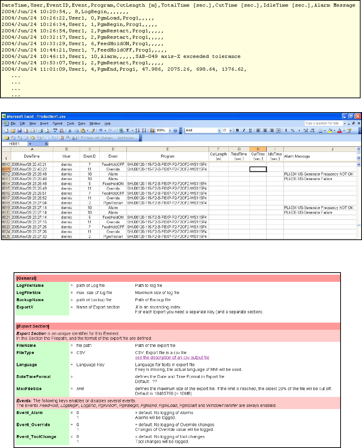Screen dimensions: 362x448
Task: Click the Decrease Decimal icon
Action: (x=312, y=130)
